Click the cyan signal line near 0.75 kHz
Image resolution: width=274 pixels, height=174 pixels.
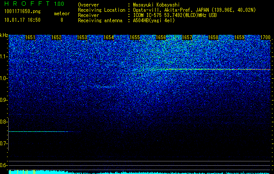coord(41,131)
